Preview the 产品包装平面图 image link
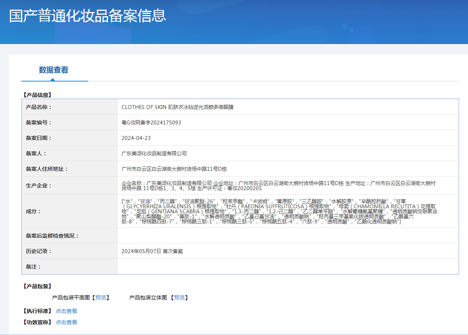468x335 pixels. [x=100, y=298]
